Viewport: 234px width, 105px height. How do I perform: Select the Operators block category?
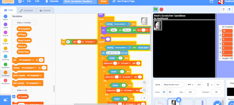pyautogui.click(x=5, y=65)
